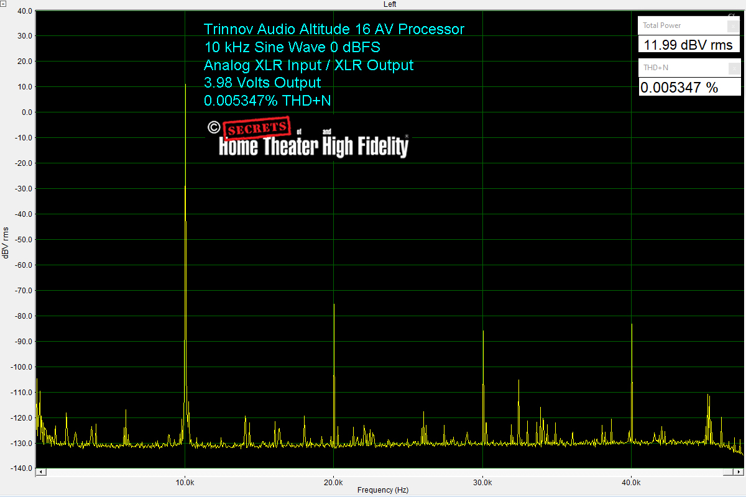
Task: Click the -140.0 bottom Y-axis value
Action: coord(21,468)
